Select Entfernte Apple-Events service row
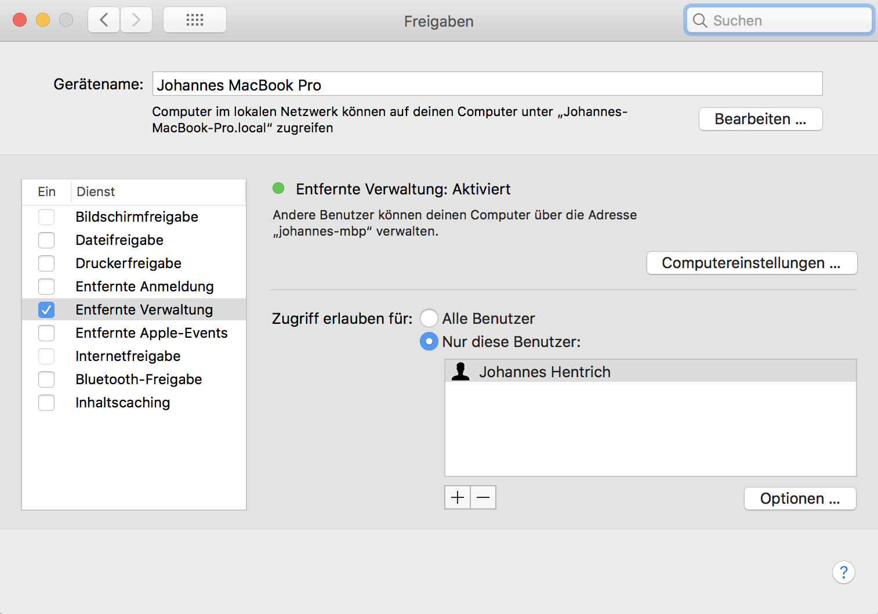This screenshot has width=878, height=614. [151, 333]
